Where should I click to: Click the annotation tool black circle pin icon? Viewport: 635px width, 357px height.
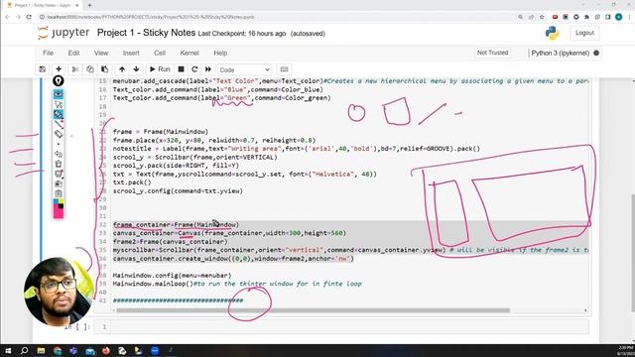coord(59,81)
